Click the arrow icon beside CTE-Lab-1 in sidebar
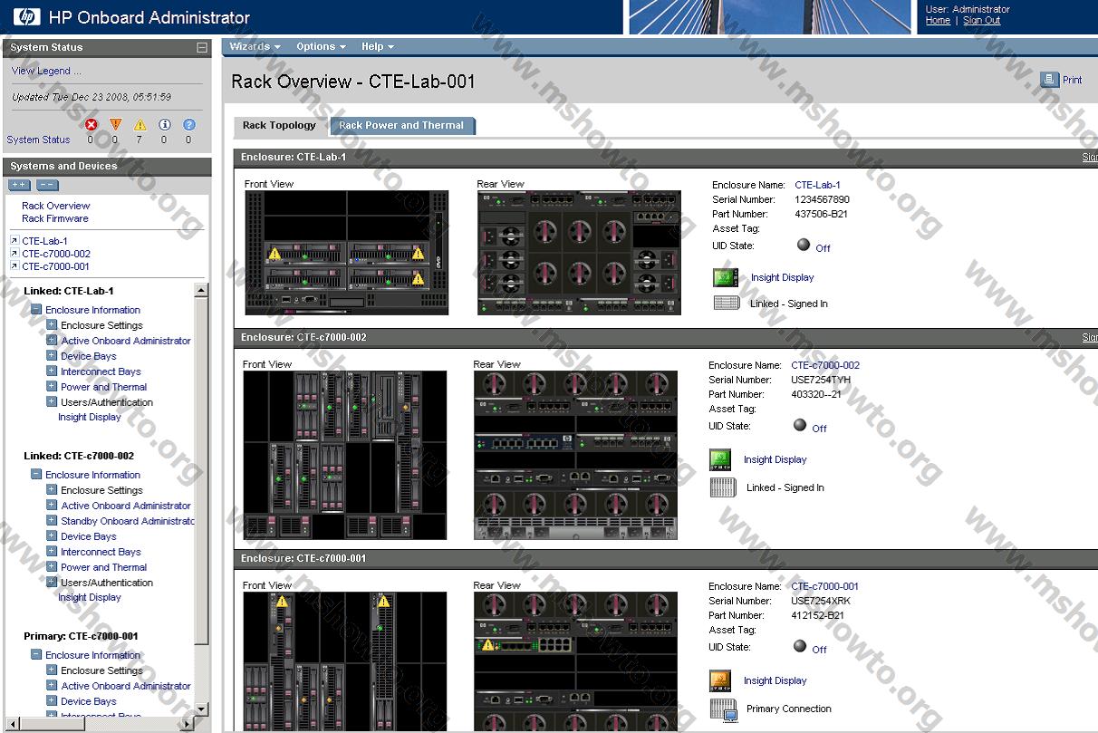 (x=14, y=241)
